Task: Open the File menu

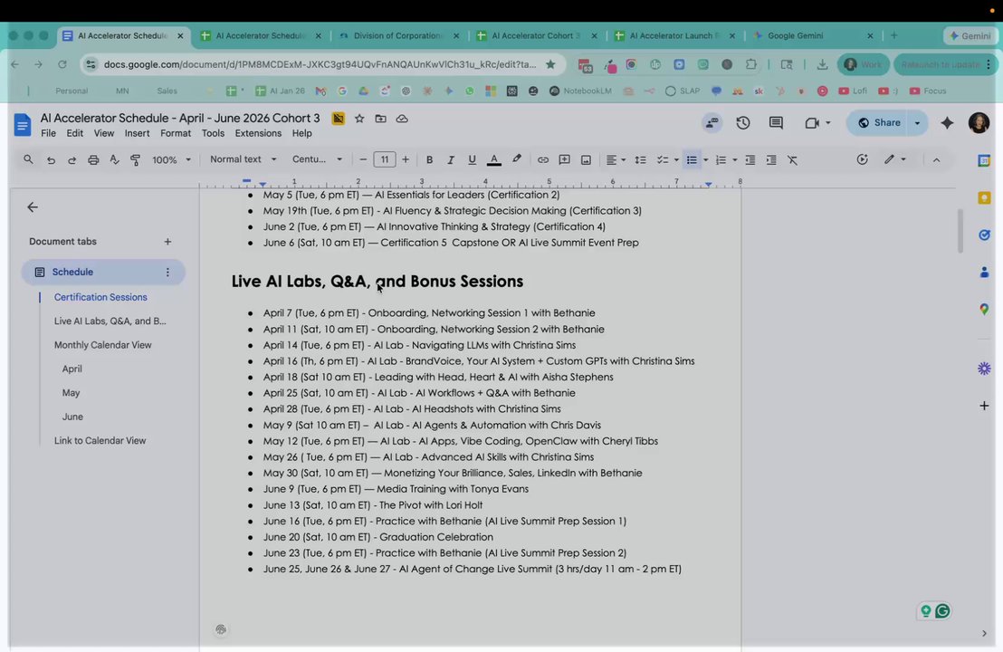Action: click(48, 133)
